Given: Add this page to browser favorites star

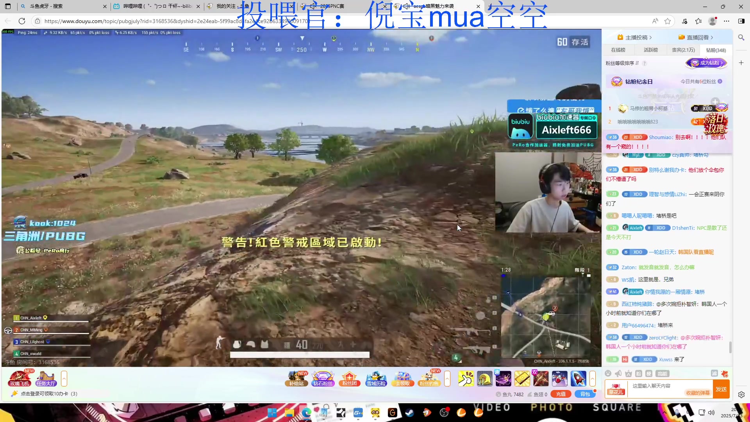Looking at the screenshot, I should [668, 21].
